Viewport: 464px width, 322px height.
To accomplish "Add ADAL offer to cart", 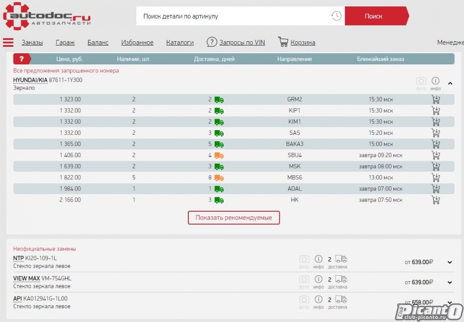I will 436,189.
